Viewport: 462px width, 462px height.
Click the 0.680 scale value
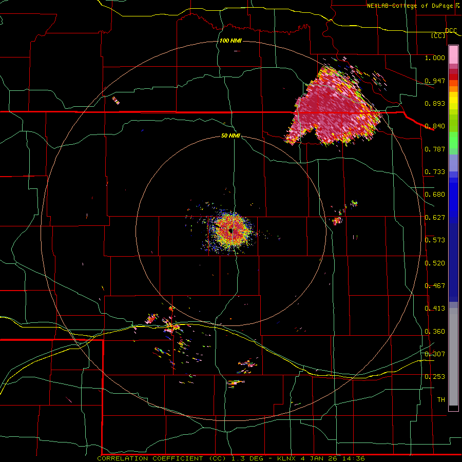[435, 195]
